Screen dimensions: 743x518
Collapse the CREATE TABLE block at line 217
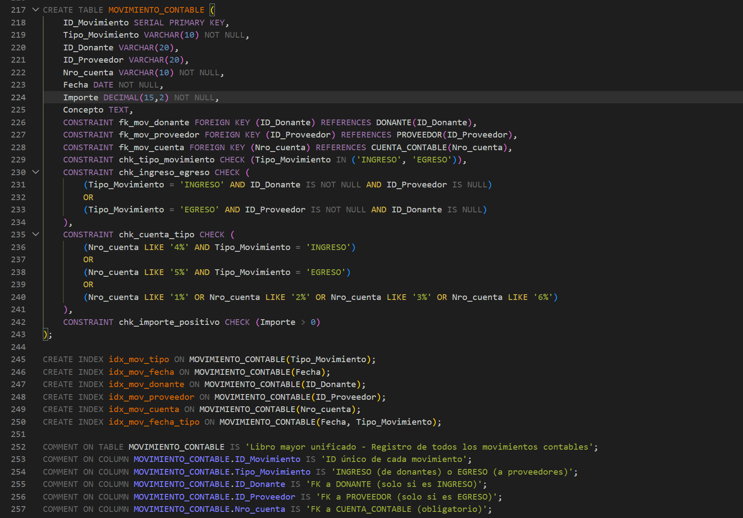pos(36,10)
